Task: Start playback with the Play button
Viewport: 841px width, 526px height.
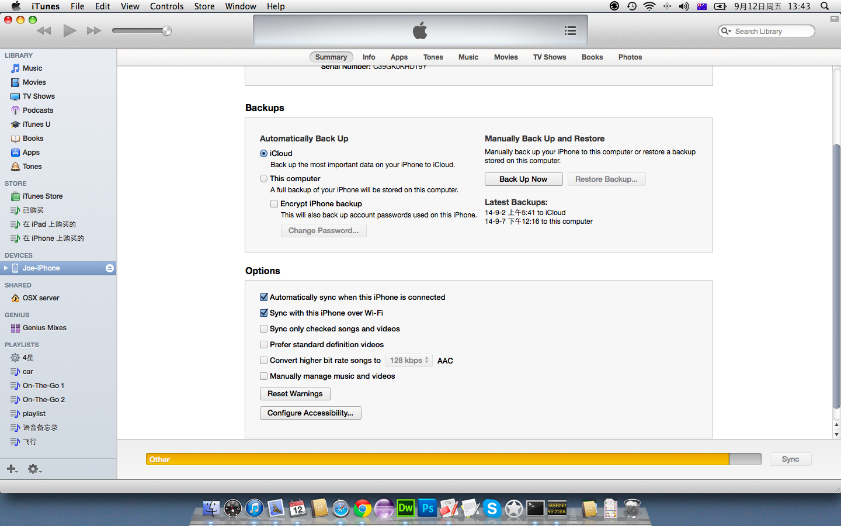Action: point(70,30)
